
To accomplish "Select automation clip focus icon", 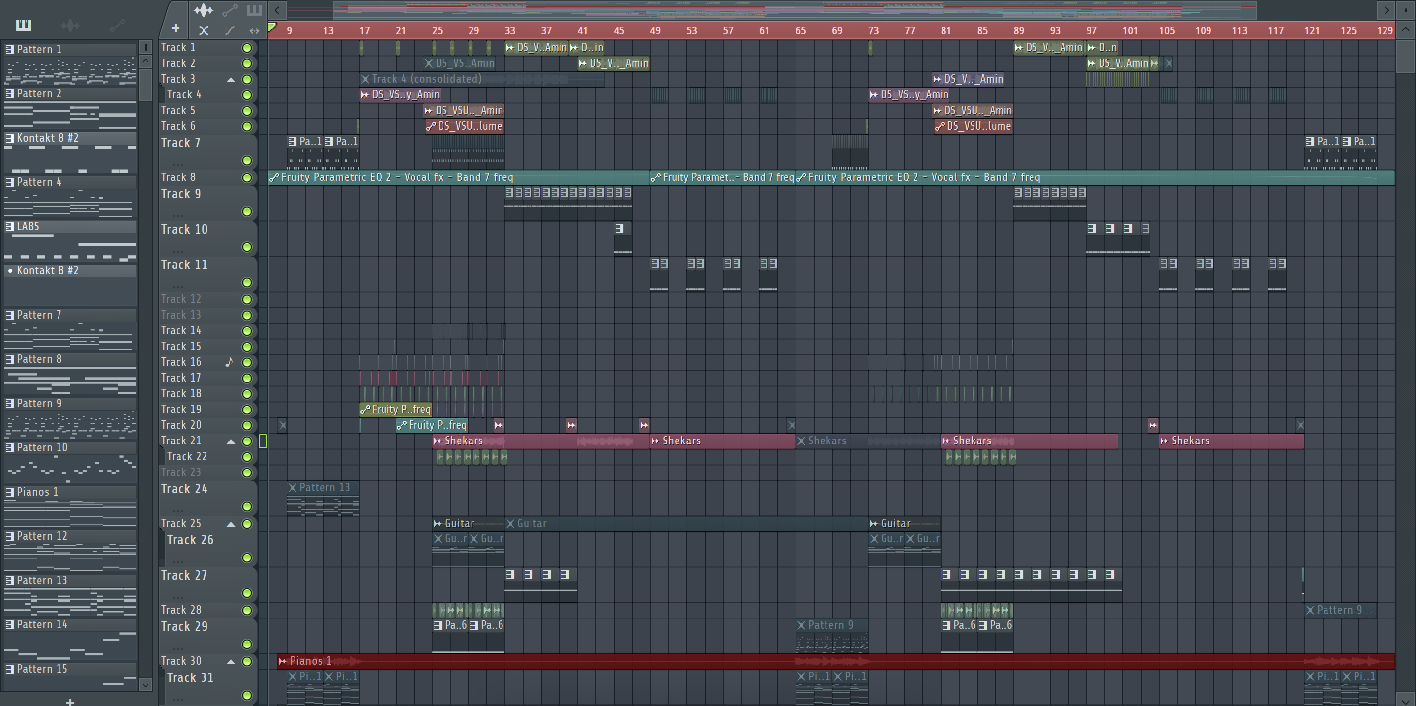I will click(x=230, y=10).
